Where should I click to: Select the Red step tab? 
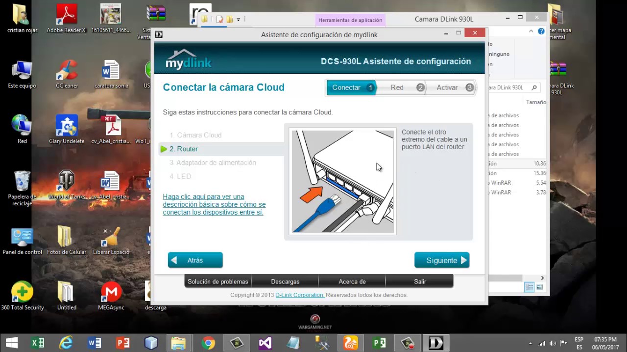tap(401, 88)
